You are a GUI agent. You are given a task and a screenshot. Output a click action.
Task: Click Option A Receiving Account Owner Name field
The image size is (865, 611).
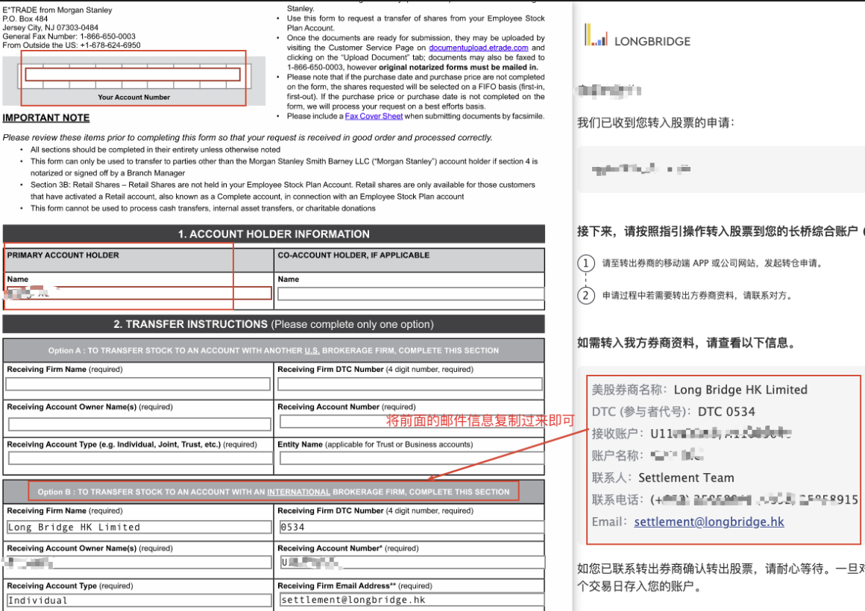[x=139, y=424]
